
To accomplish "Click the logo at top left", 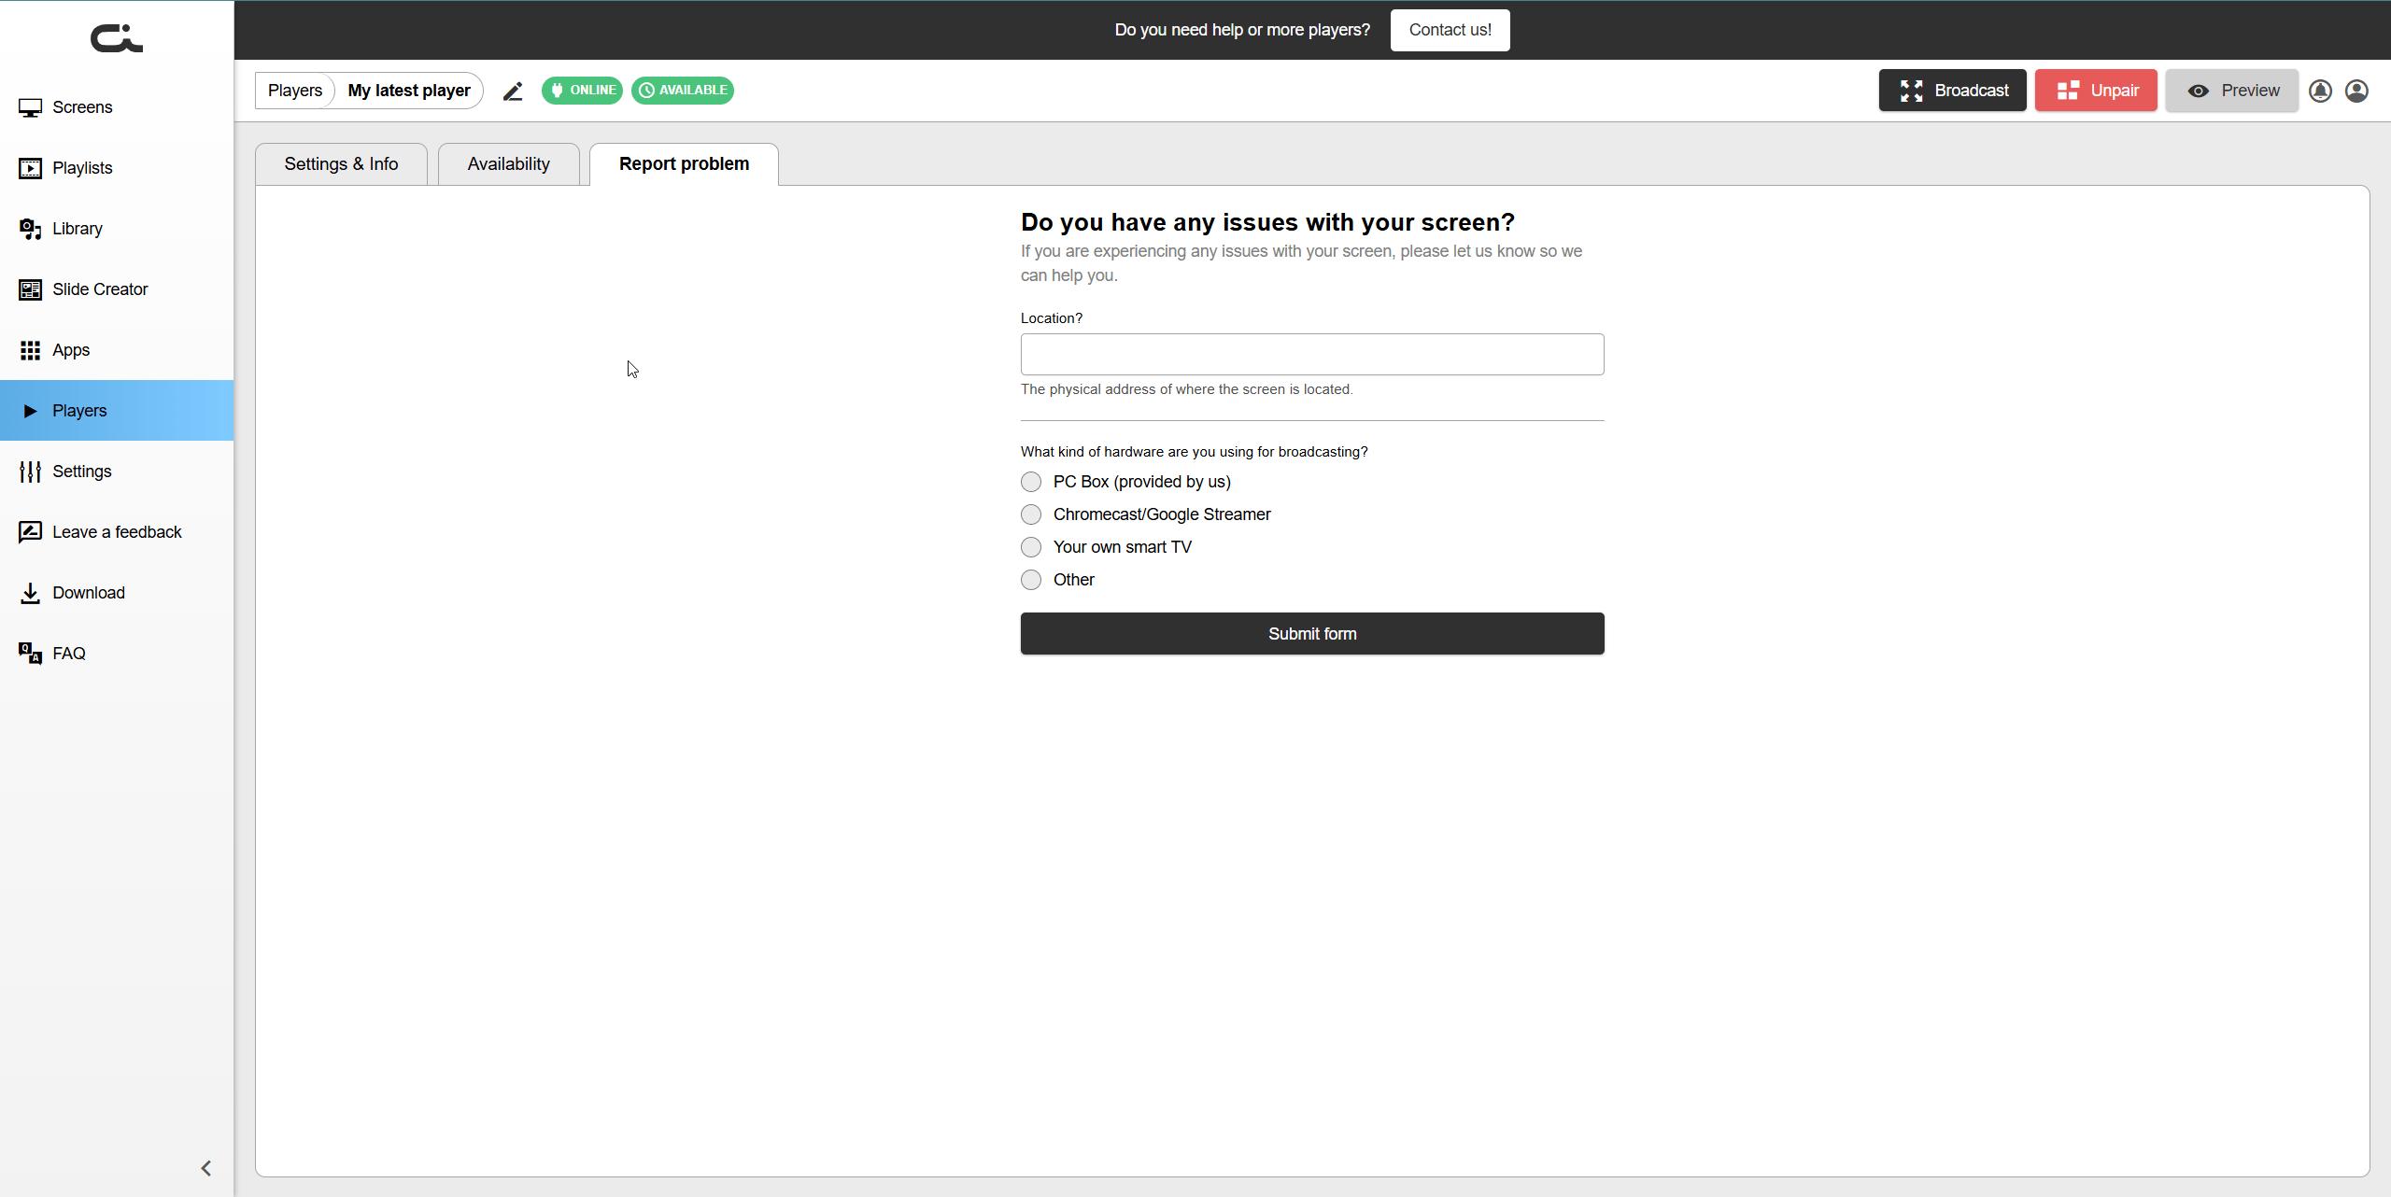I will click(117, 38).
